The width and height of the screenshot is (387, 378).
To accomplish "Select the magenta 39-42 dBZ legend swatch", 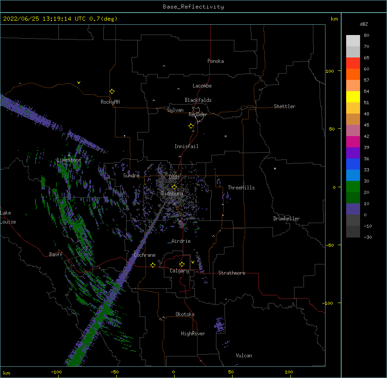I will [x=353, y=141].
